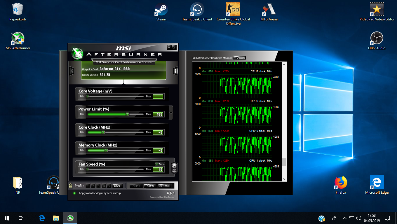Open File Explorer from the taskbar
Viewport: 397px width, 224px height.
[56, 218]
